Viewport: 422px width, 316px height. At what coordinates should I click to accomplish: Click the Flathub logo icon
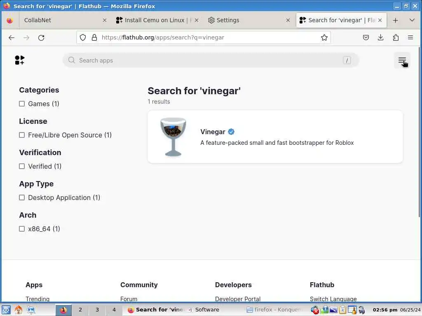tap(20, 60)
